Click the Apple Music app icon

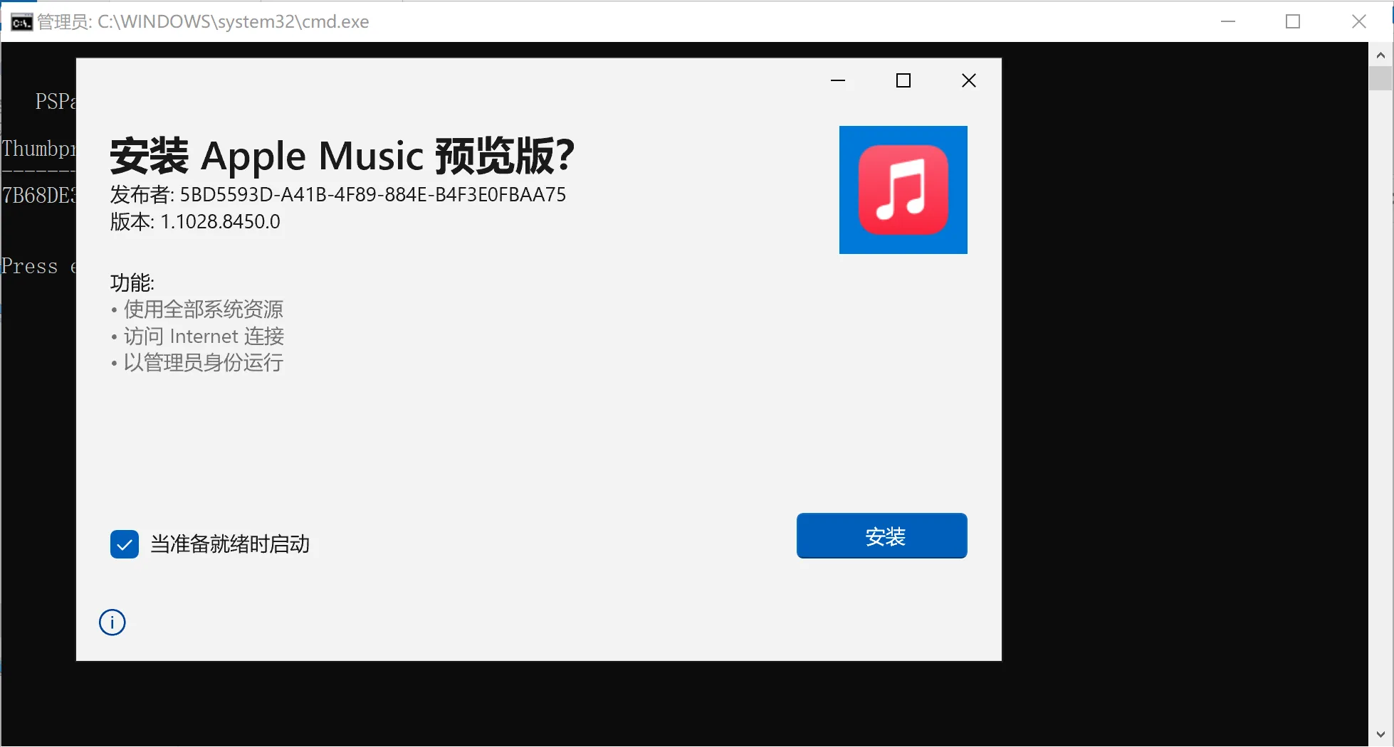coord(903,190)
